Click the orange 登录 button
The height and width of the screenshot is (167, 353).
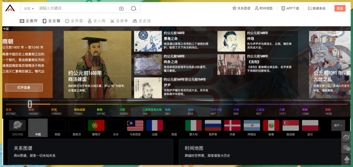340,8
